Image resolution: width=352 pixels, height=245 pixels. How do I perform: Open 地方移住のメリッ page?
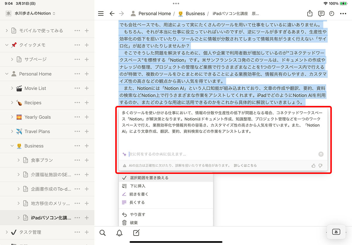tap(50, 203)
